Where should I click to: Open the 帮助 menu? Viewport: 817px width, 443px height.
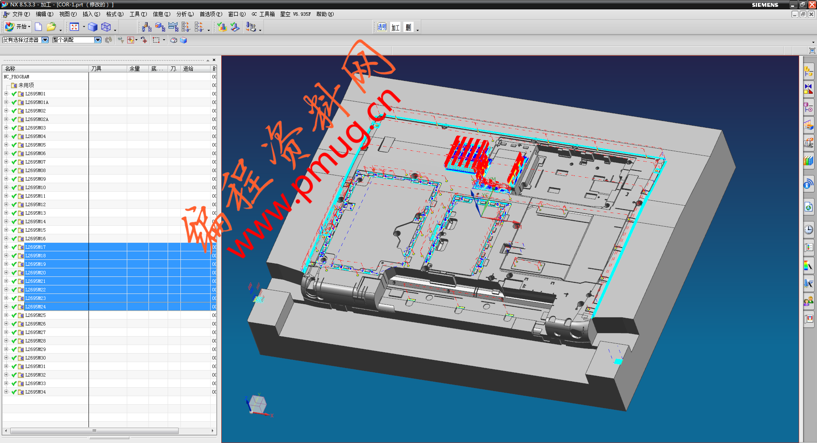325,14
